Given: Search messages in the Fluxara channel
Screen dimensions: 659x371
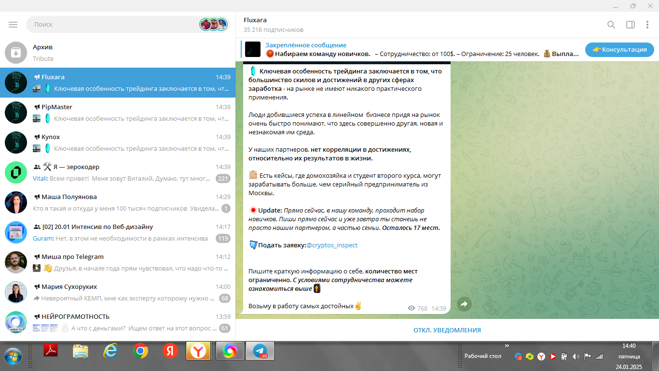Looking at the screenshot, I should (611, 25).
